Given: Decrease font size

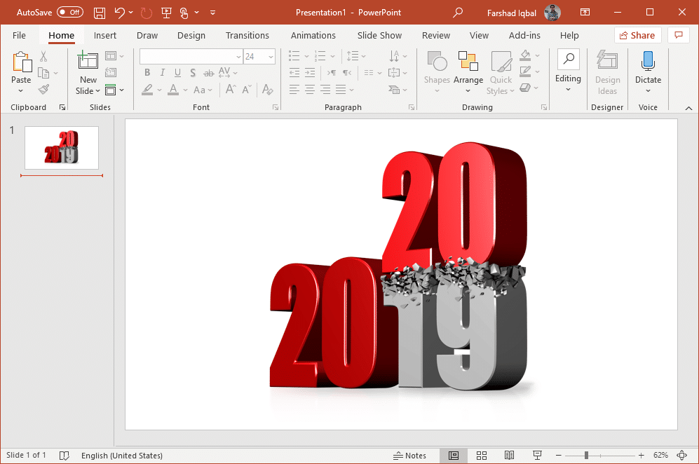Looking at the screenshot, I should [247, 89].
